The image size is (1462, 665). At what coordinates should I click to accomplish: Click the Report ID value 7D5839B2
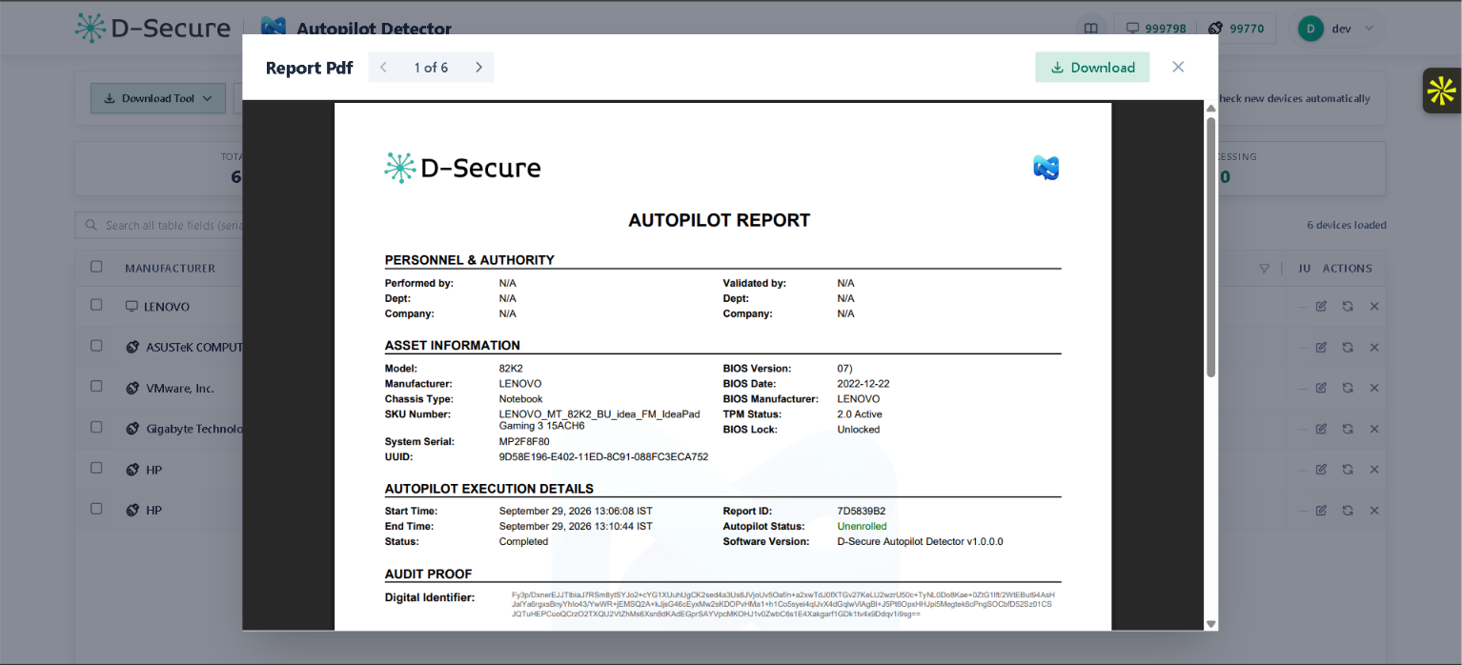click(x=862, y=511)
